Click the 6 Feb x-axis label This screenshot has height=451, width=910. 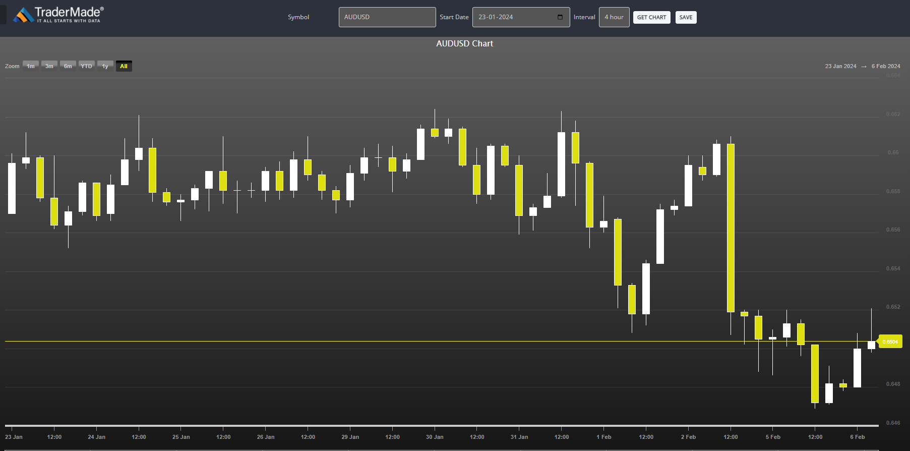click(x=857, y=437)
